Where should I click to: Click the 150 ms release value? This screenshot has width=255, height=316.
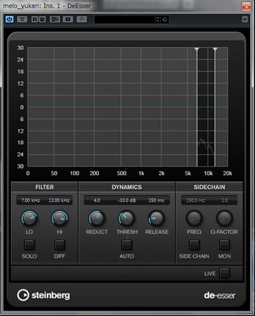click(156, 200)
